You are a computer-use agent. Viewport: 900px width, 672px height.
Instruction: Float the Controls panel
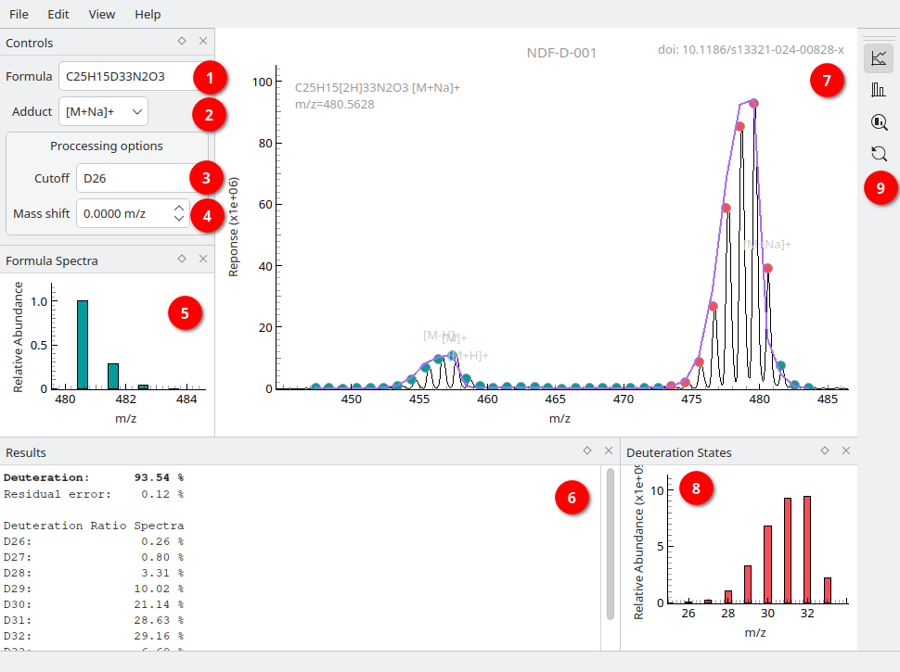click(182, 41)
